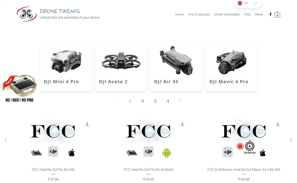
Task: Expand the EN language dropdown chevron
Action: (256, 3)
